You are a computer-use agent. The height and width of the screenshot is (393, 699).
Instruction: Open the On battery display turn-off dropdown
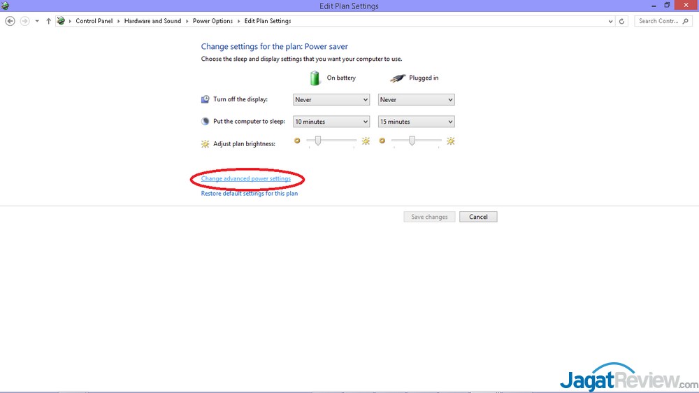(331, 100)
